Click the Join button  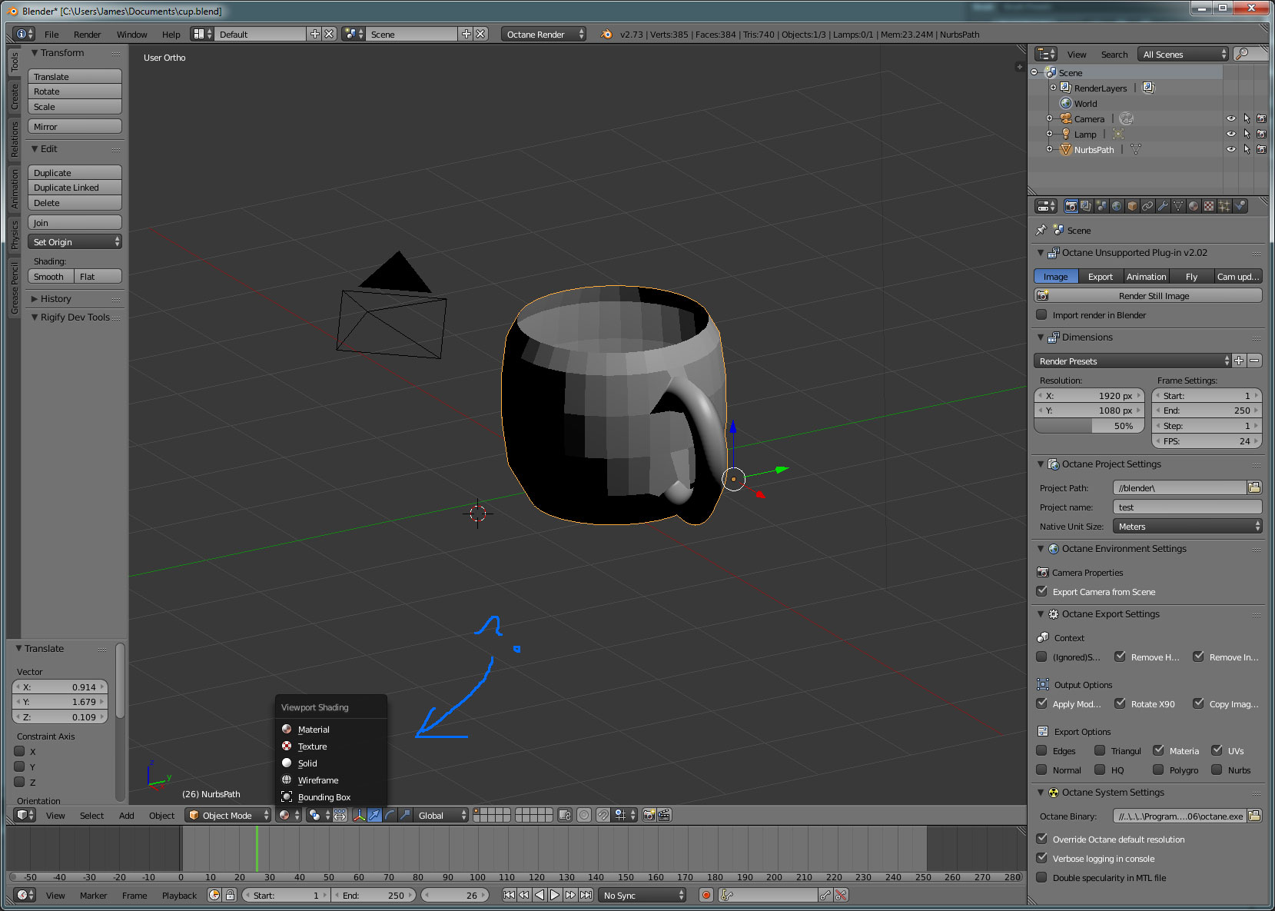click(x=75, y=223)
